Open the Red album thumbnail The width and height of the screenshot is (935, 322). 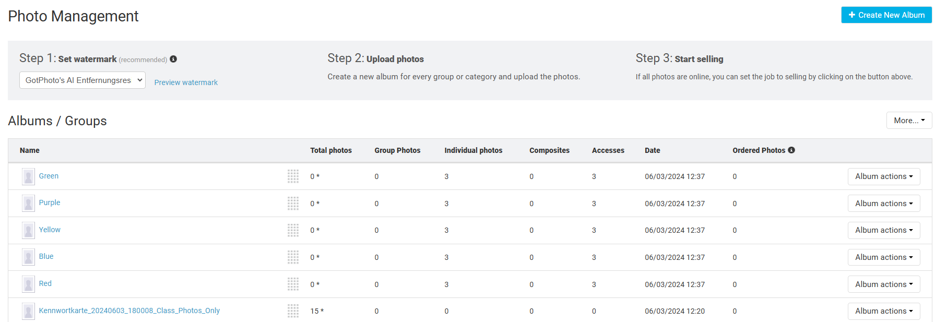[28, 284]
